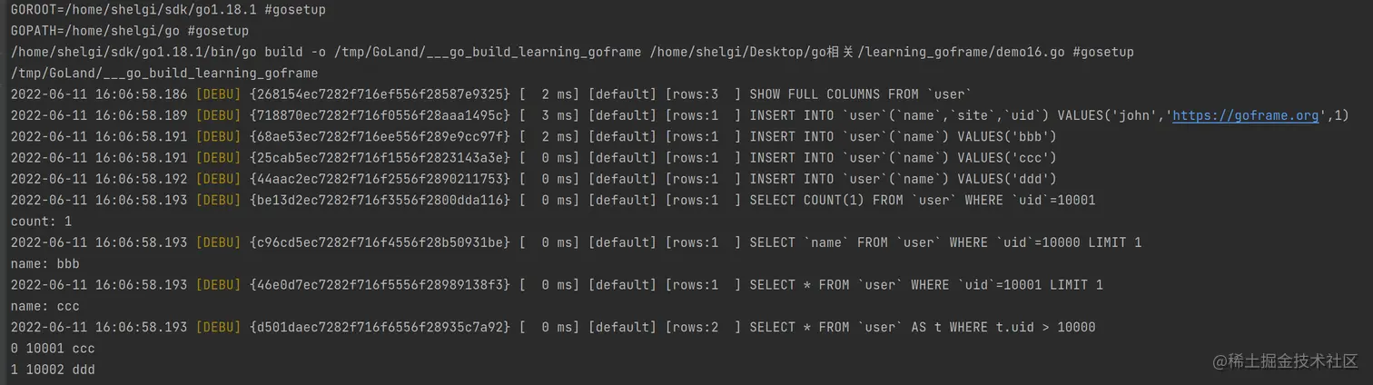Click the /tmp/GoLand/___go_build_learning_goframe output line

[164, 73]
